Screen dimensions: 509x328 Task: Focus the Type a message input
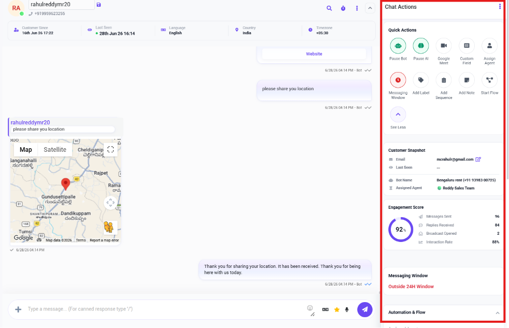coord(162,309)
